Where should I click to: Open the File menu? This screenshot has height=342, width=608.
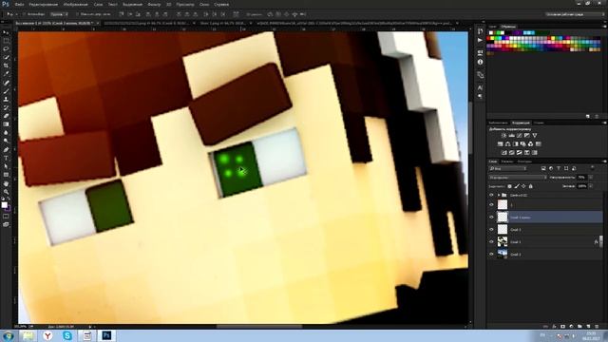[x=19, y=4]
